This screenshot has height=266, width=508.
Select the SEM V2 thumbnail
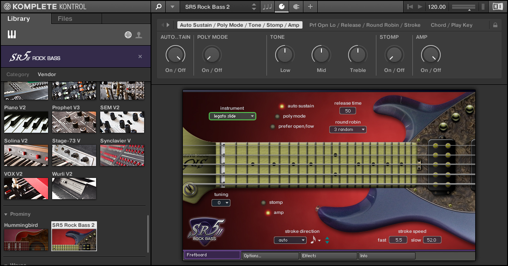(x=122, y=122)
